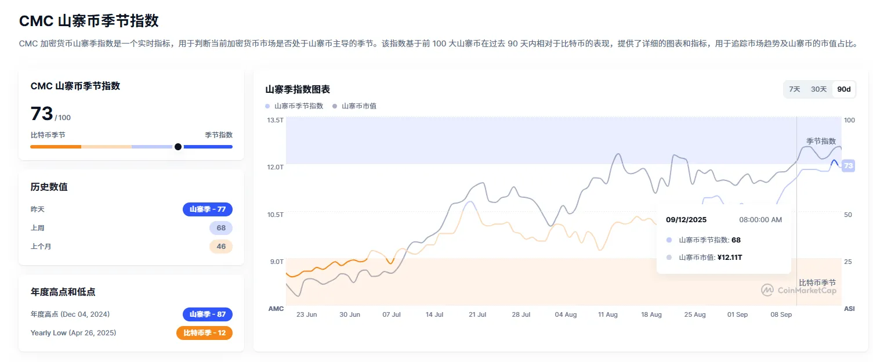Click the current value 73 chart label
The image size is (873, 362).
848,166
